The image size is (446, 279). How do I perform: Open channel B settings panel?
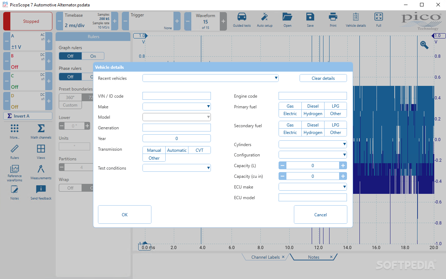coord(28,61)
